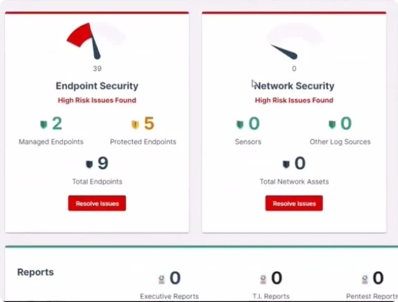398x302 pixels.
Task: Click the Protected Endpoints label
Action: 143,142
